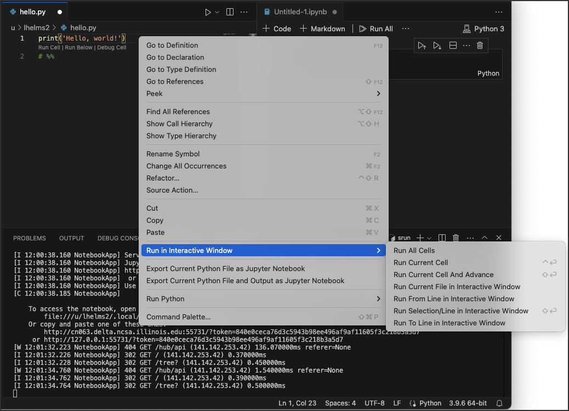Run cells above using the cell toolbar icon
Image resolution: width=569 pixels, height=411 pixels.
pyautogui.click(x=422, y=46)
